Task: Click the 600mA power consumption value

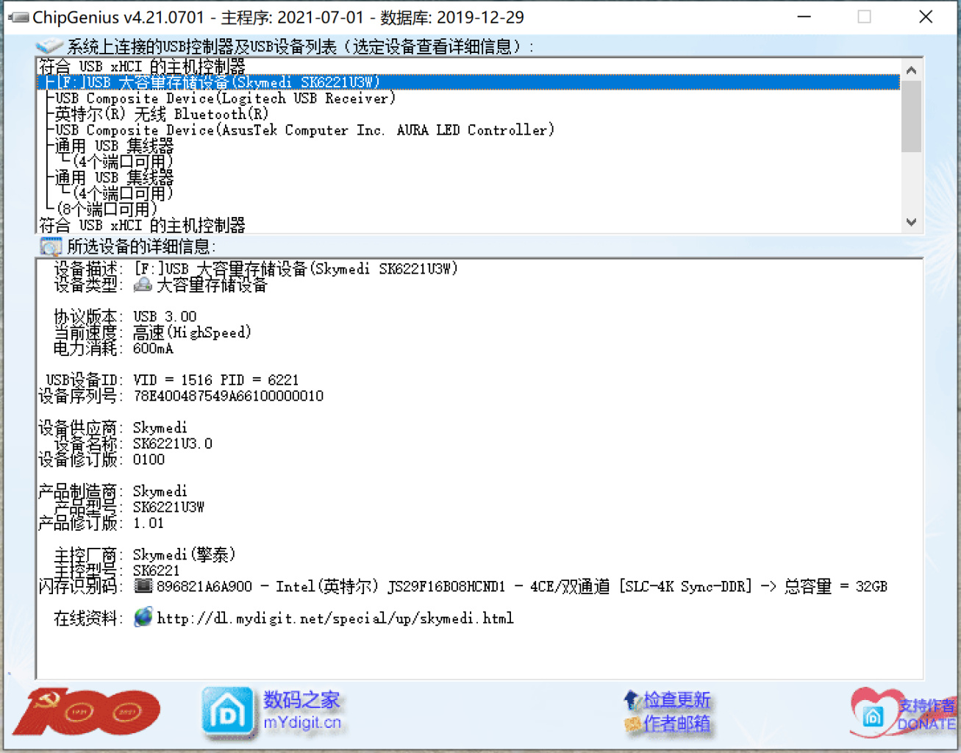Action: point(153,349)
